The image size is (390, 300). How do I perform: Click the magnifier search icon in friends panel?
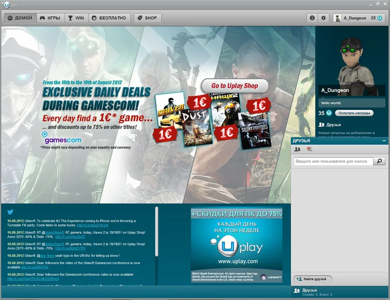(379, 161)
